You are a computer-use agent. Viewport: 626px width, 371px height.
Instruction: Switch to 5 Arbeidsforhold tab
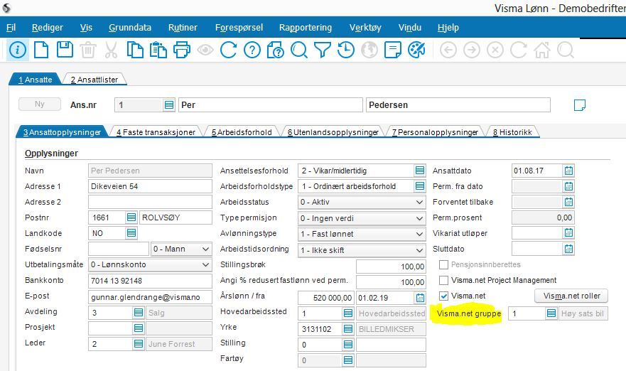(242, 132)
